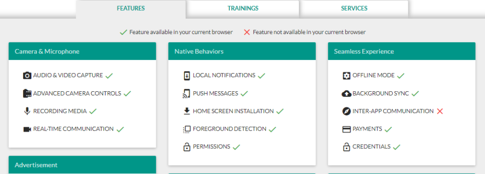Open the Foreground Detection feature
Screen dimensions: 485x174
[x=230, y=129]
